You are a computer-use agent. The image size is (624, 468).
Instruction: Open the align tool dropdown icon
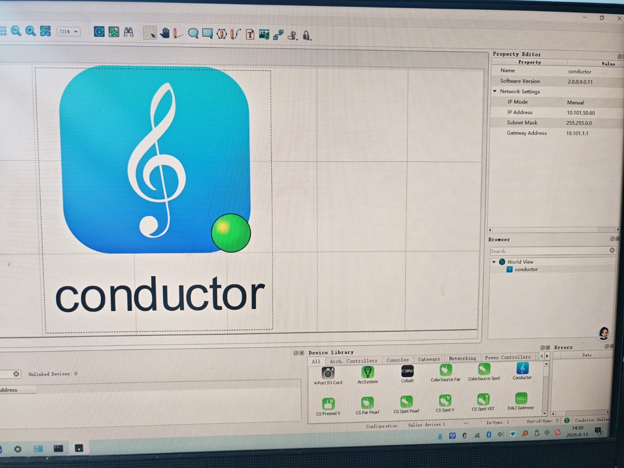pos(292,35)
